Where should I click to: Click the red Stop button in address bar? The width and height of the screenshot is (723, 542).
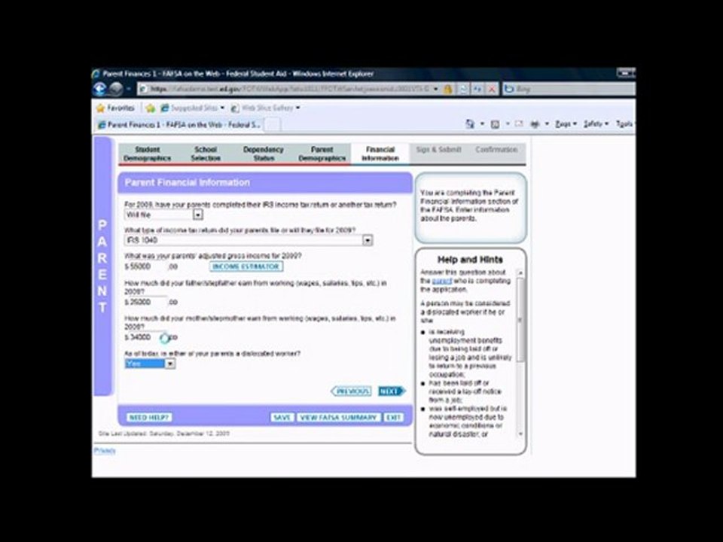point(492,89)
